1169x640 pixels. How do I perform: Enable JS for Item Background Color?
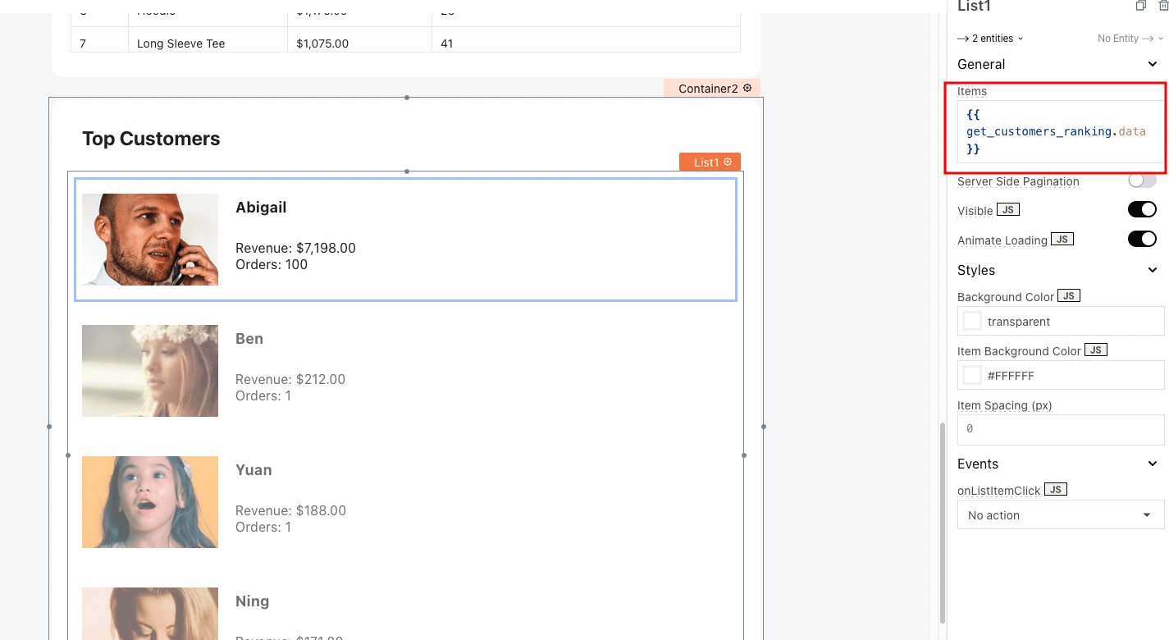[1096, 350]
